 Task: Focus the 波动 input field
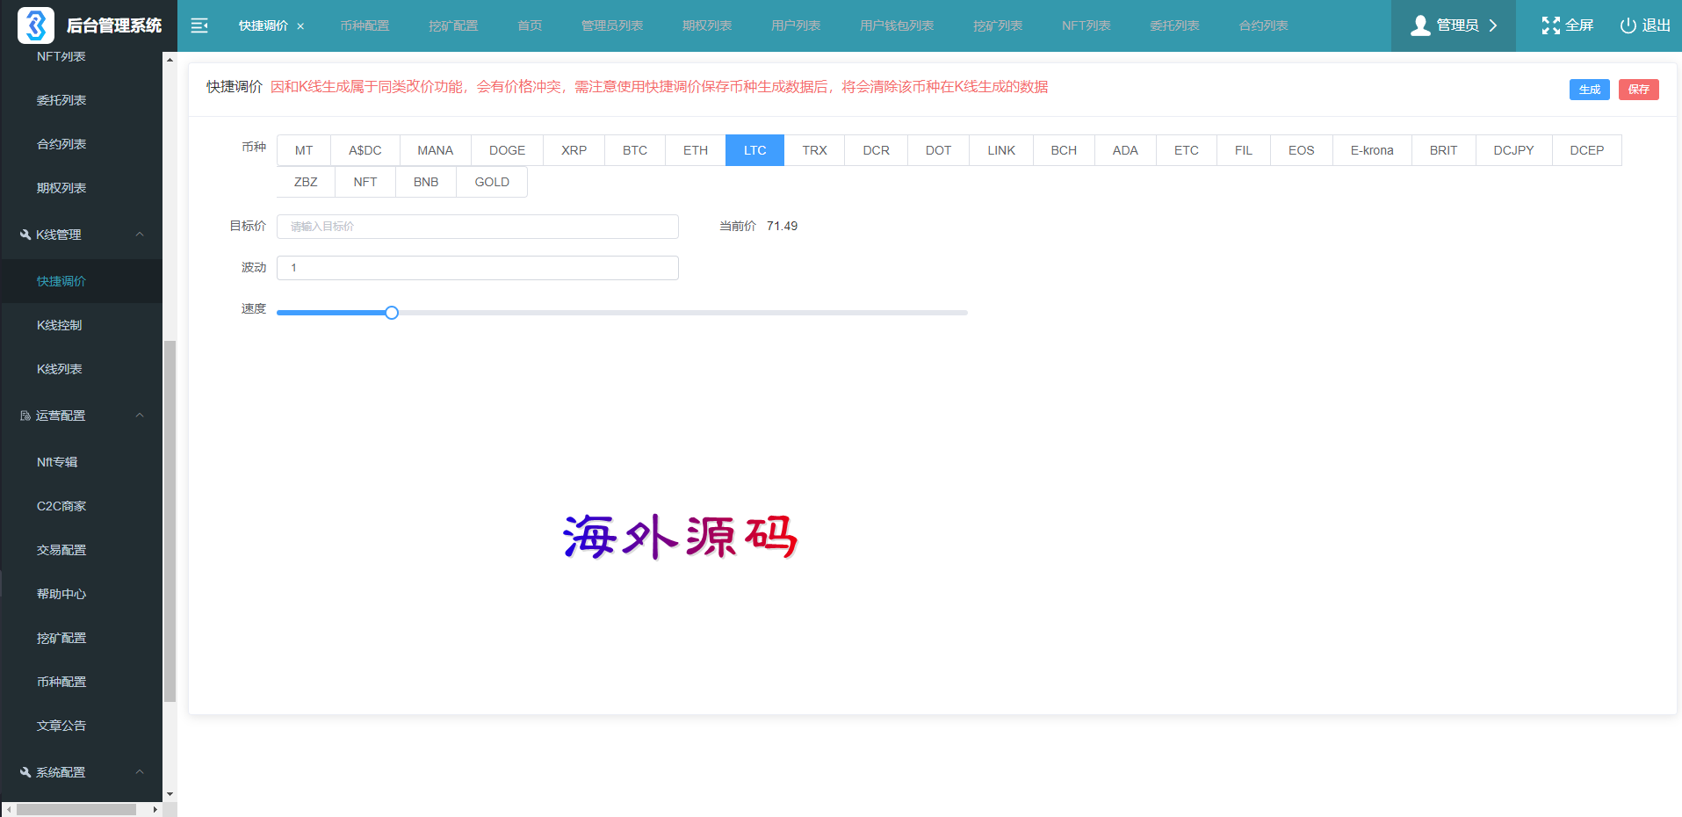(x=478, y=268)
